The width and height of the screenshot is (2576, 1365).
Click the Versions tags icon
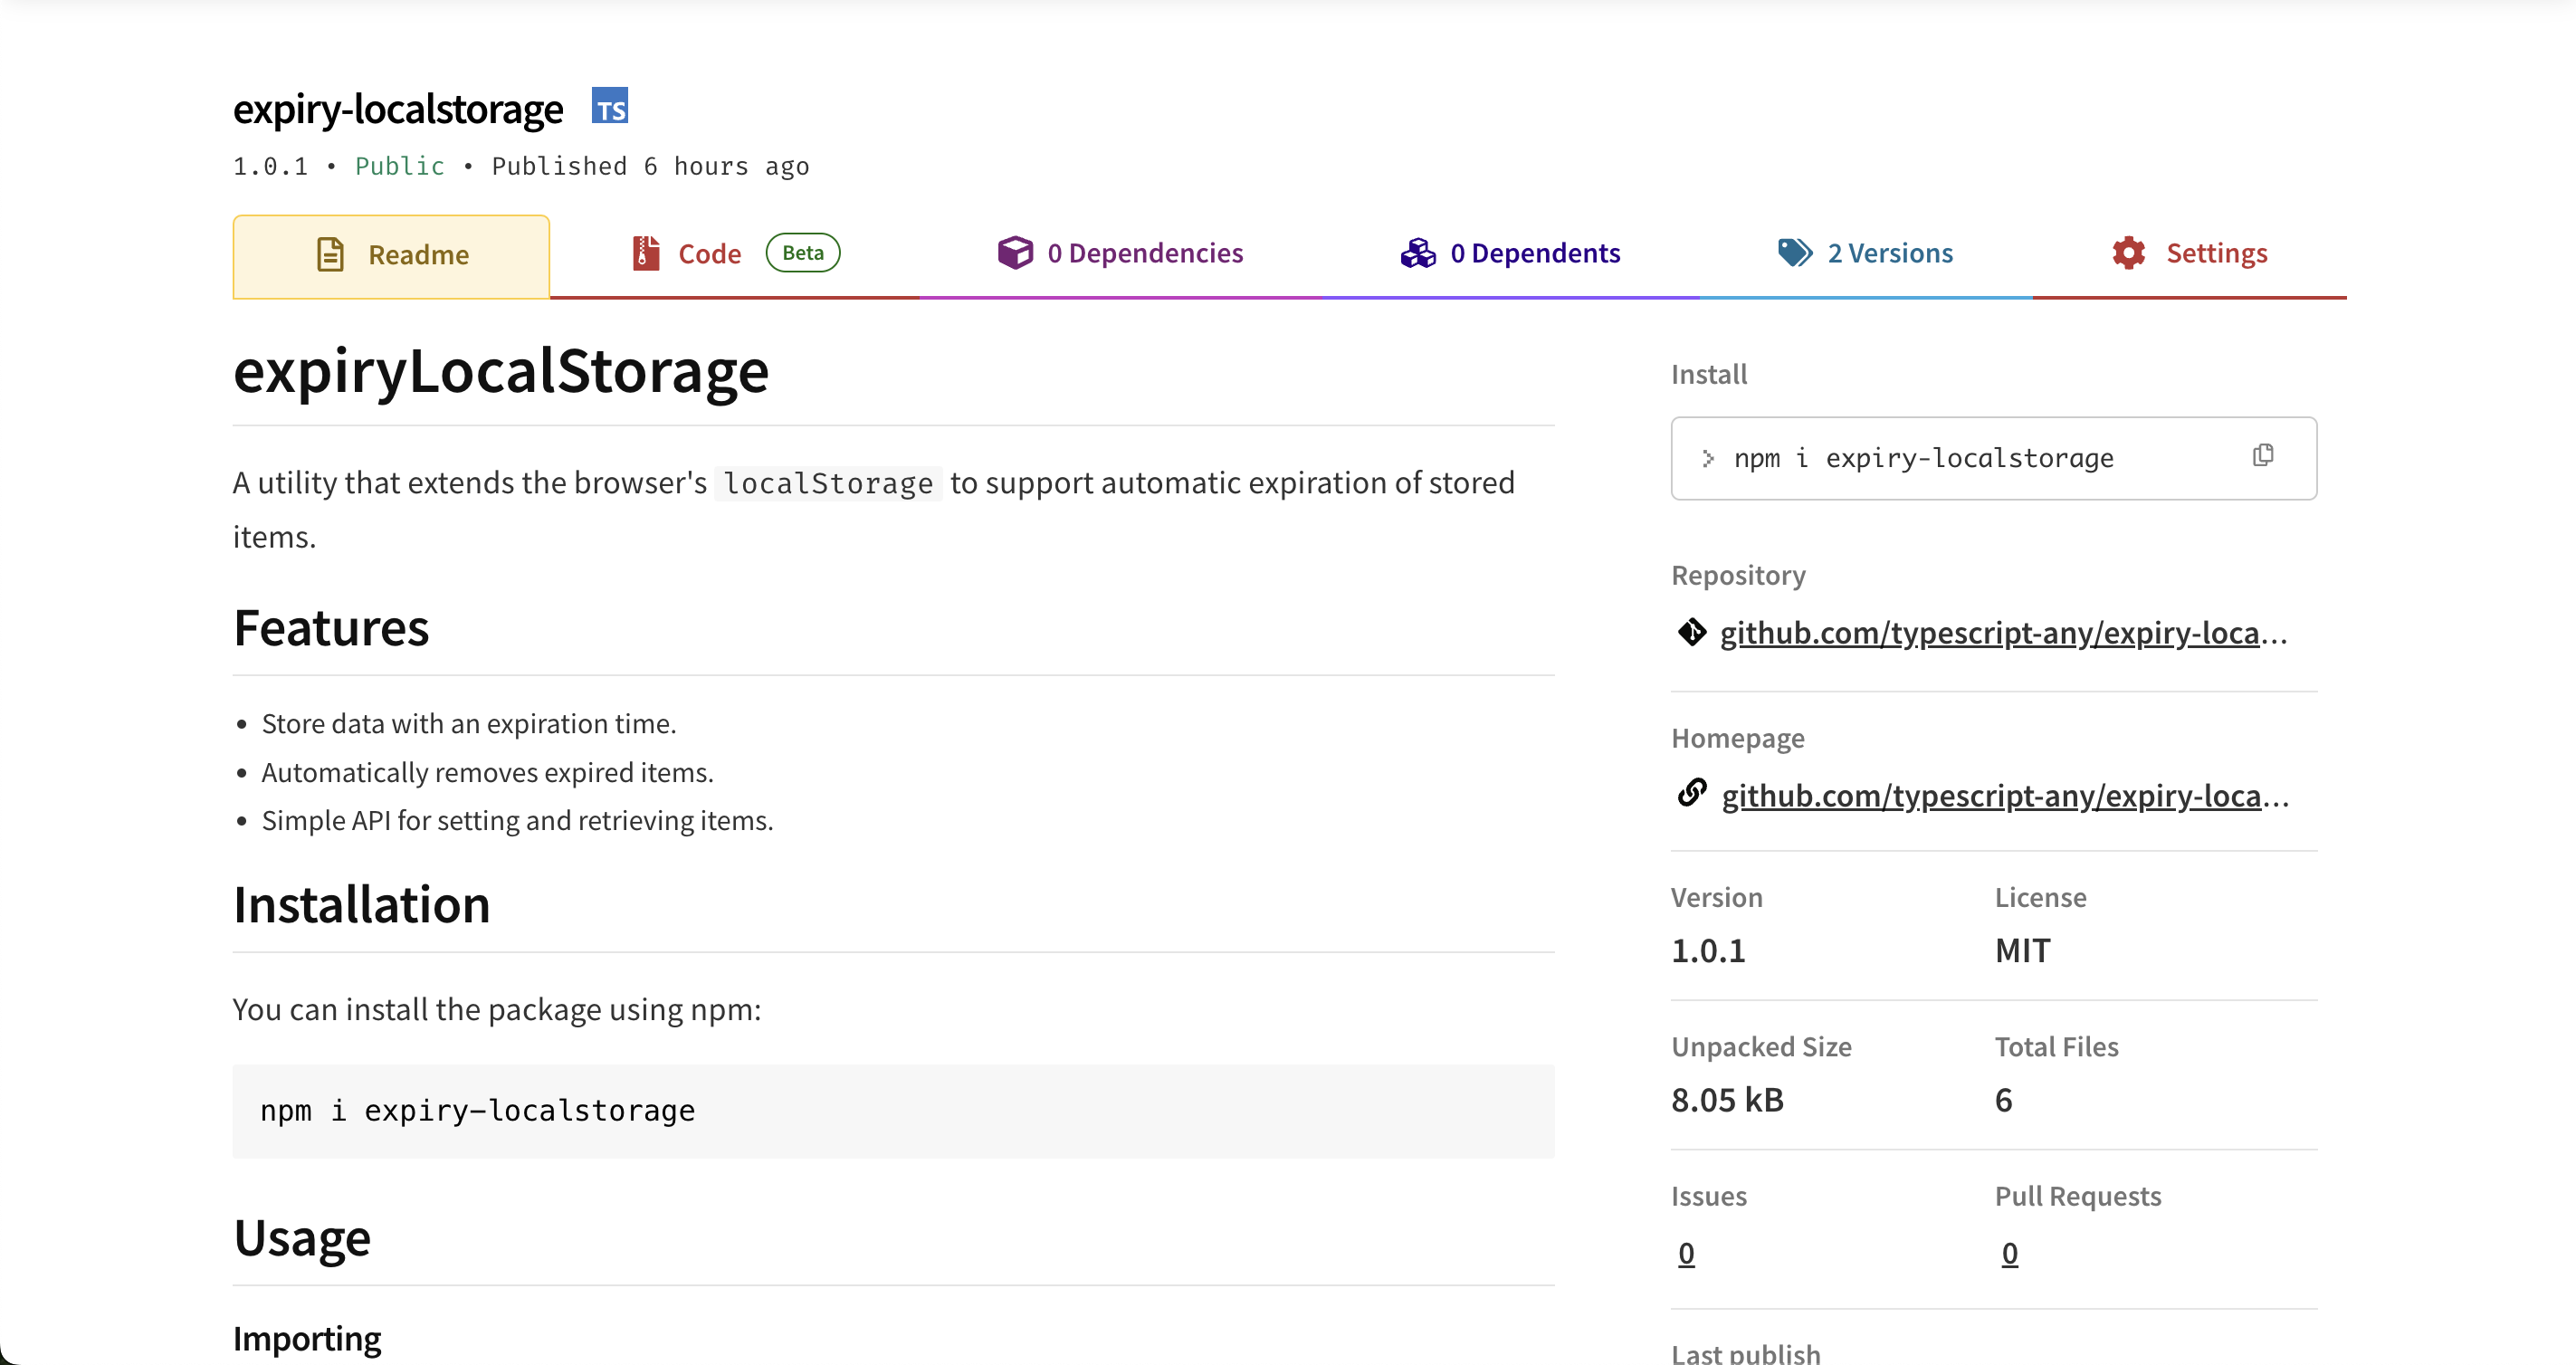coord(1795,253)
